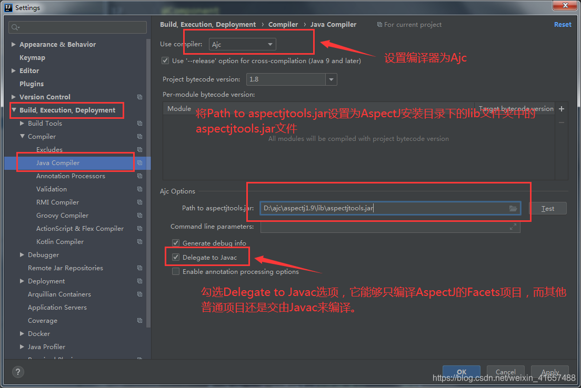Click the Apply button
Viewport: 581px width, 388px height.
point(550,372)
